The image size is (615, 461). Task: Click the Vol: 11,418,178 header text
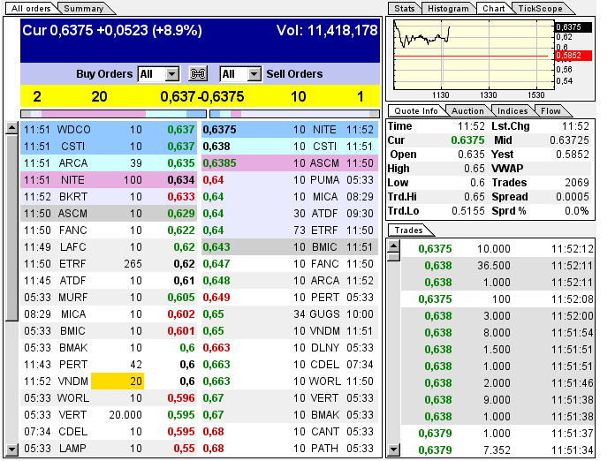(327, 31)
